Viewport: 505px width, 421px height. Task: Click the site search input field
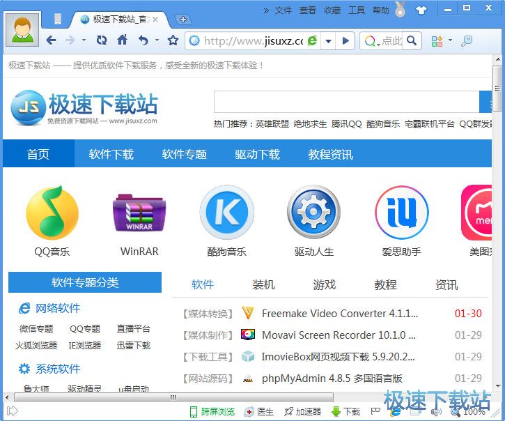346,102
